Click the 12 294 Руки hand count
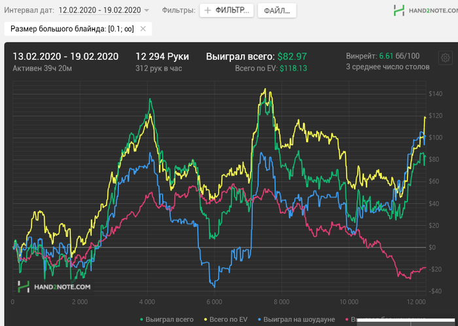This screenshot has height=326, width=458. coord(162,56)
